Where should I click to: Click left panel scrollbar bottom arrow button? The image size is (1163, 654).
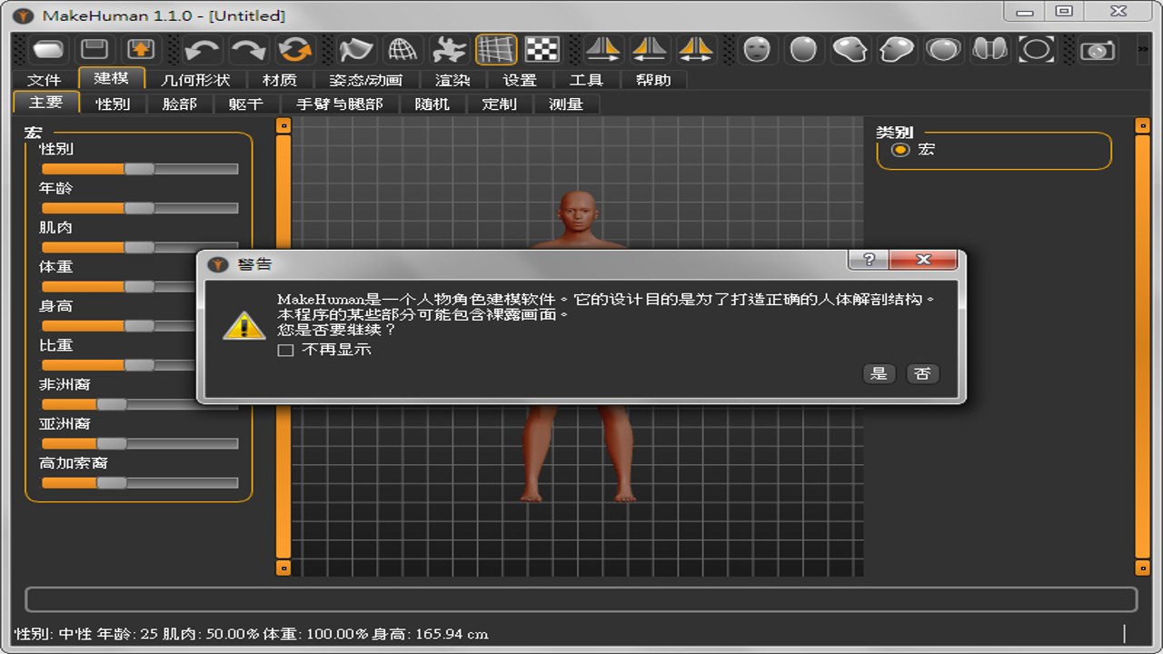(283, 569)
